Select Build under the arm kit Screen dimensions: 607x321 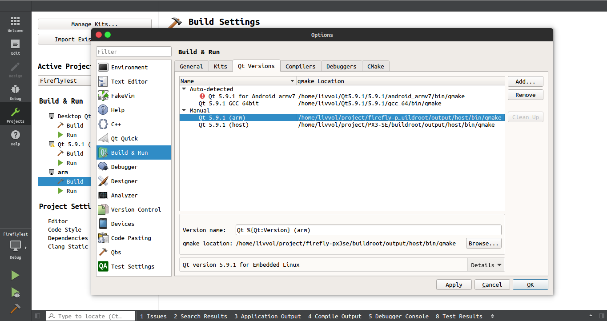tap(65, 181)
